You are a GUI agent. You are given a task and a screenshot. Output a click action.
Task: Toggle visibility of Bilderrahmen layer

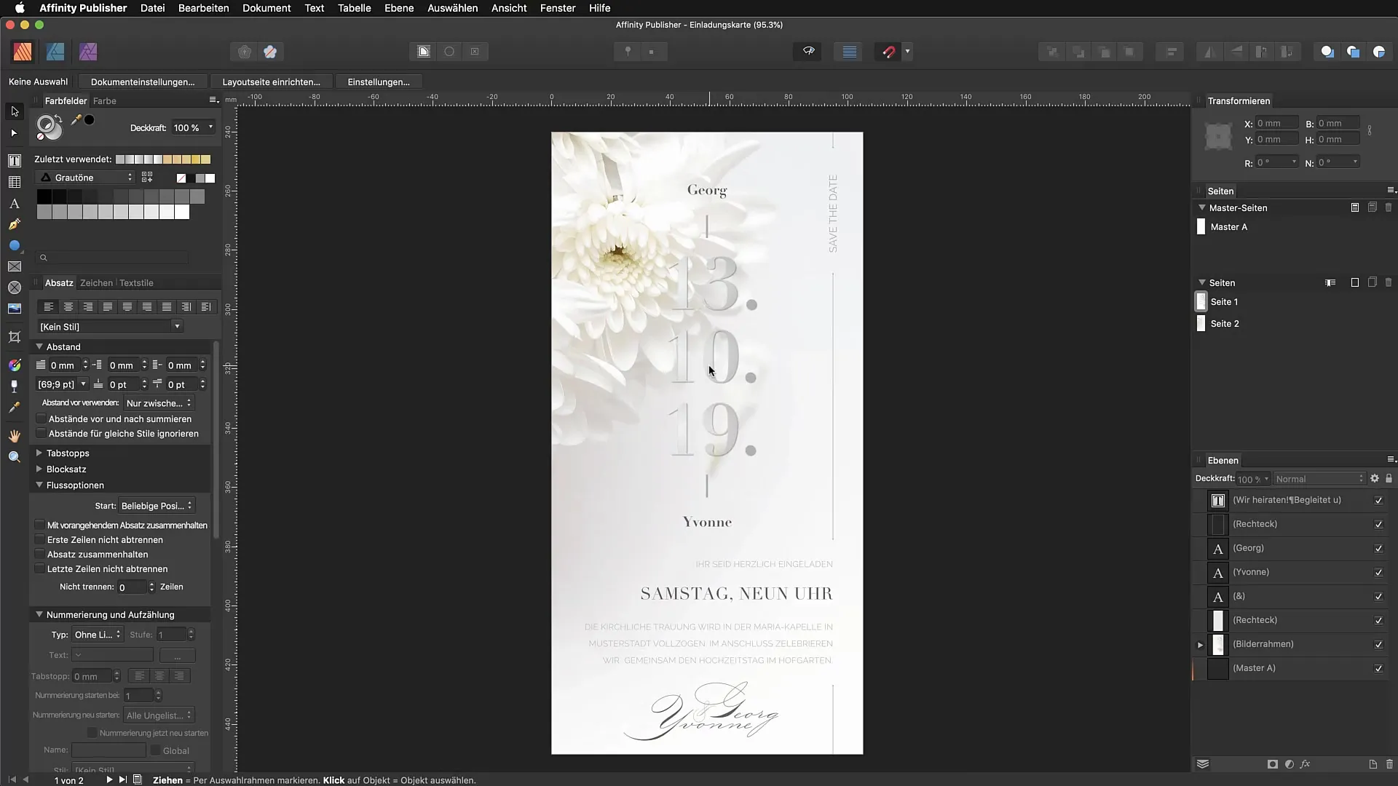pyautogui.click(x=1378, y=645)
